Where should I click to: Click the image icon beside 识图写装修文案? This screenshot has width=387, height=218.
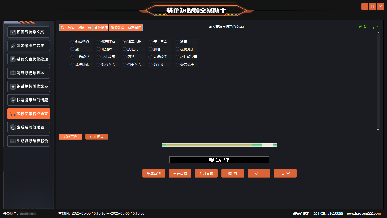[13, 32]
